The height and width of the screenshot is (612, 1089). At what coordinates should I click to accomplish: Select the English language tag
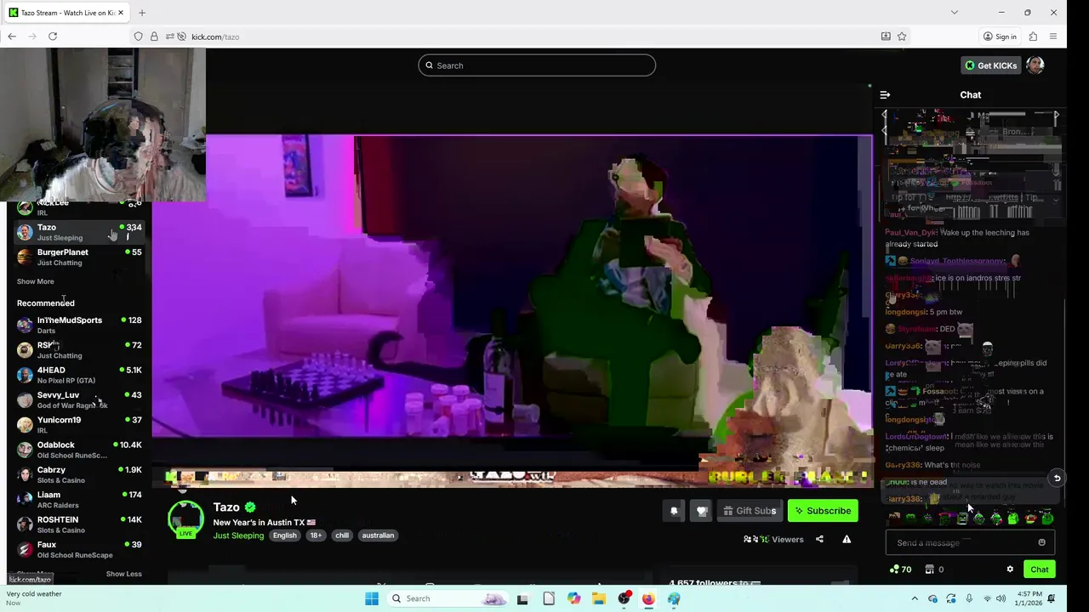[x=284, y=535]
